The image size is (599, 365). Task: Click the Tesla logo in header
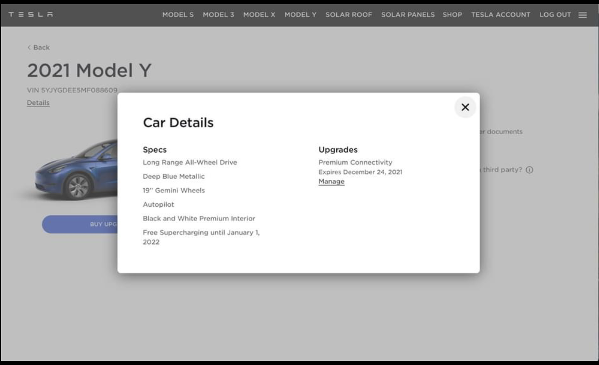point(30,14)
